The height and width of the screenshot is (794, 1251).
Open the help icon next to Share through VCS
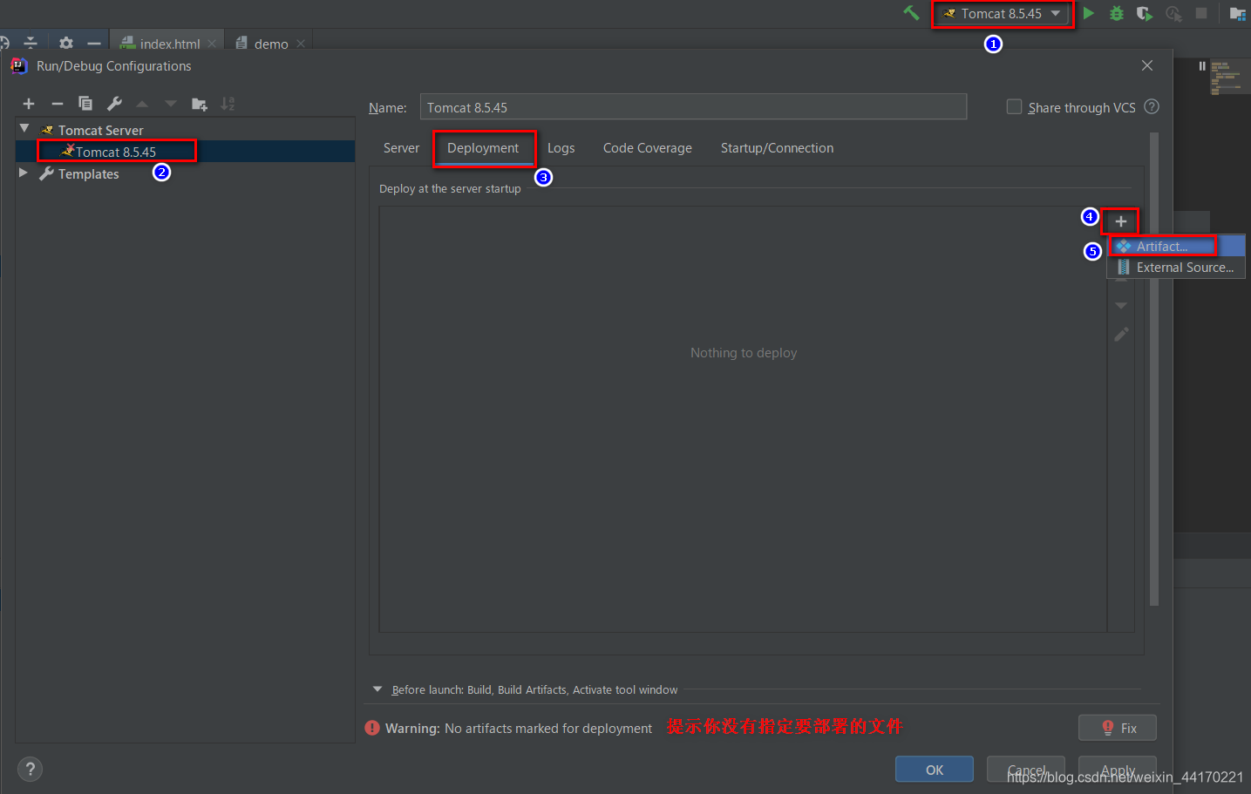[1152, 106]
